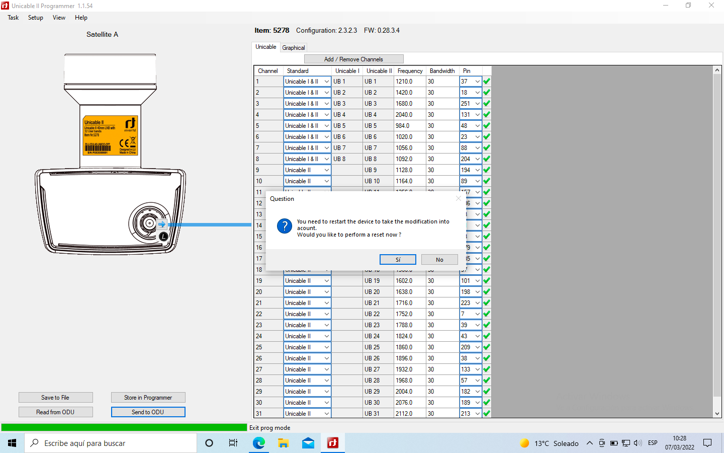Click the green checkmark for channel 25
This screenshot has height=453, width=724.
tap(487, 347)
